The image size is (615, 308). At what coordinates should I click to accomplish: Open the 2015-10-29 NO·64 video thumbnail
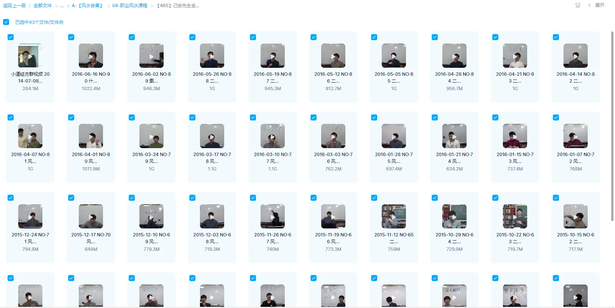click(454, 216)
